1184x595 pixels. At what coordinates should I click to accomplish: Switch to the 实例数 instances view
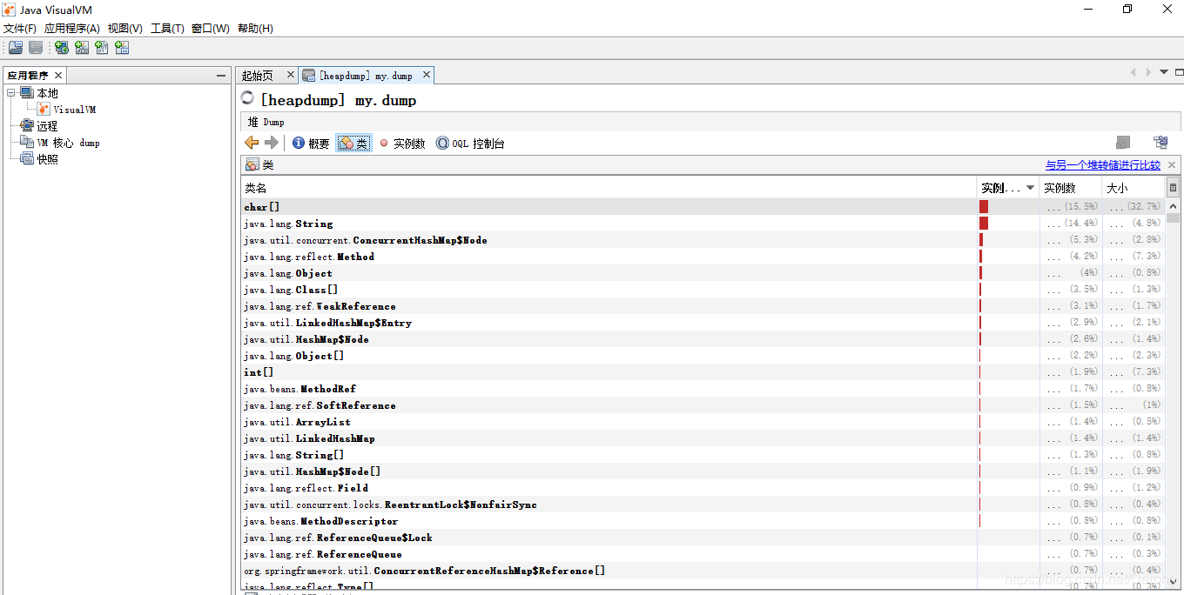click(402, 144)
